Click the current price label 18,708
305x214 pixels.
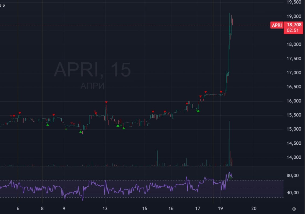pyautogui.click(x=294, y=25)
